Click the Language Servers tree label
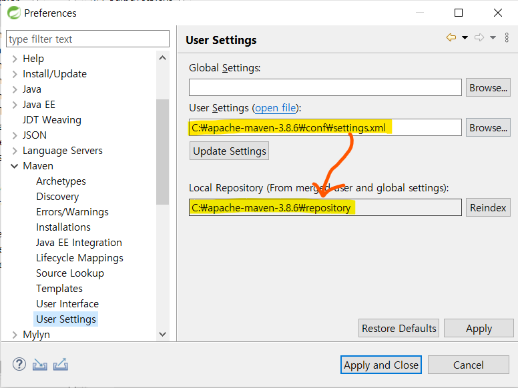 [63, 151]
